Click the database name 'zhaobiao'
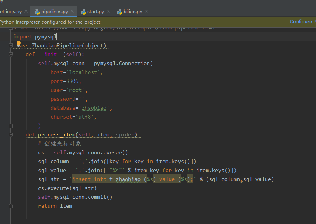316x224 pixels. pos(94,108)
